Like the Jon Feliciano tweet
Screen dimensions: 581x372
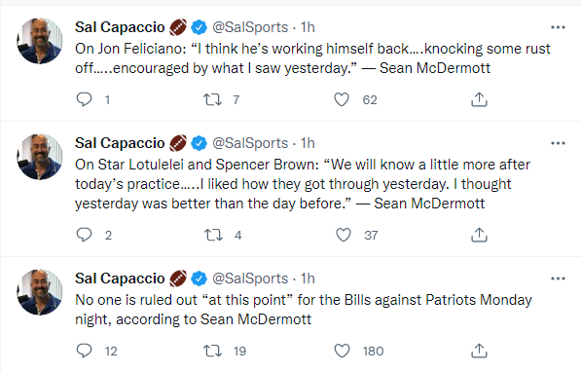(342, 99)
